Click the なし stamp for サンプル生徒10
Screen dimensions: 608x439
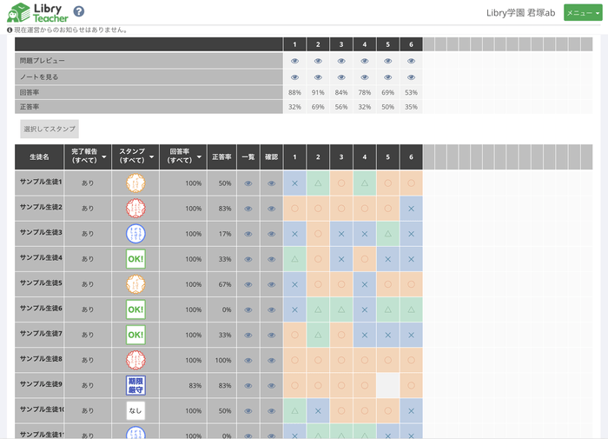135,410
